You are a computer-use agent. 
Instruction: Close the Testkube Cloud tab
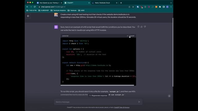tap(117, 3)
